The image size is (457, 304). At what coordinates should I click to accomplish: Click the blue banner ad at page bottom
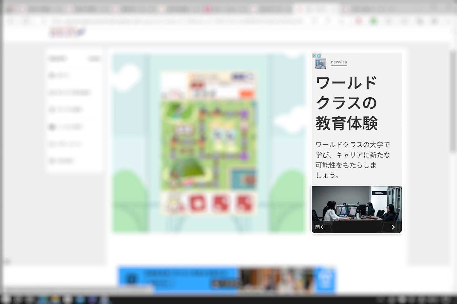[227, 280]
